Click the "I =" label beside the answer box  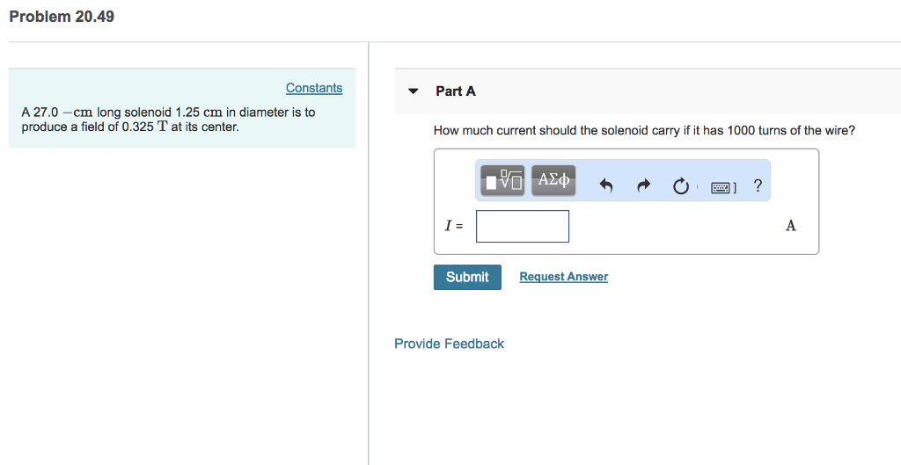pos(454,226)
